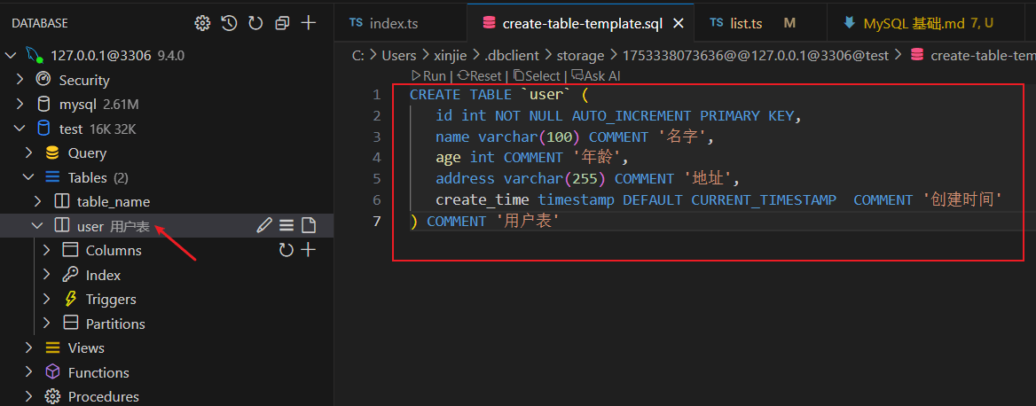
Task: Click the pencil edit icon on user table
Action: tap(263, 225)
